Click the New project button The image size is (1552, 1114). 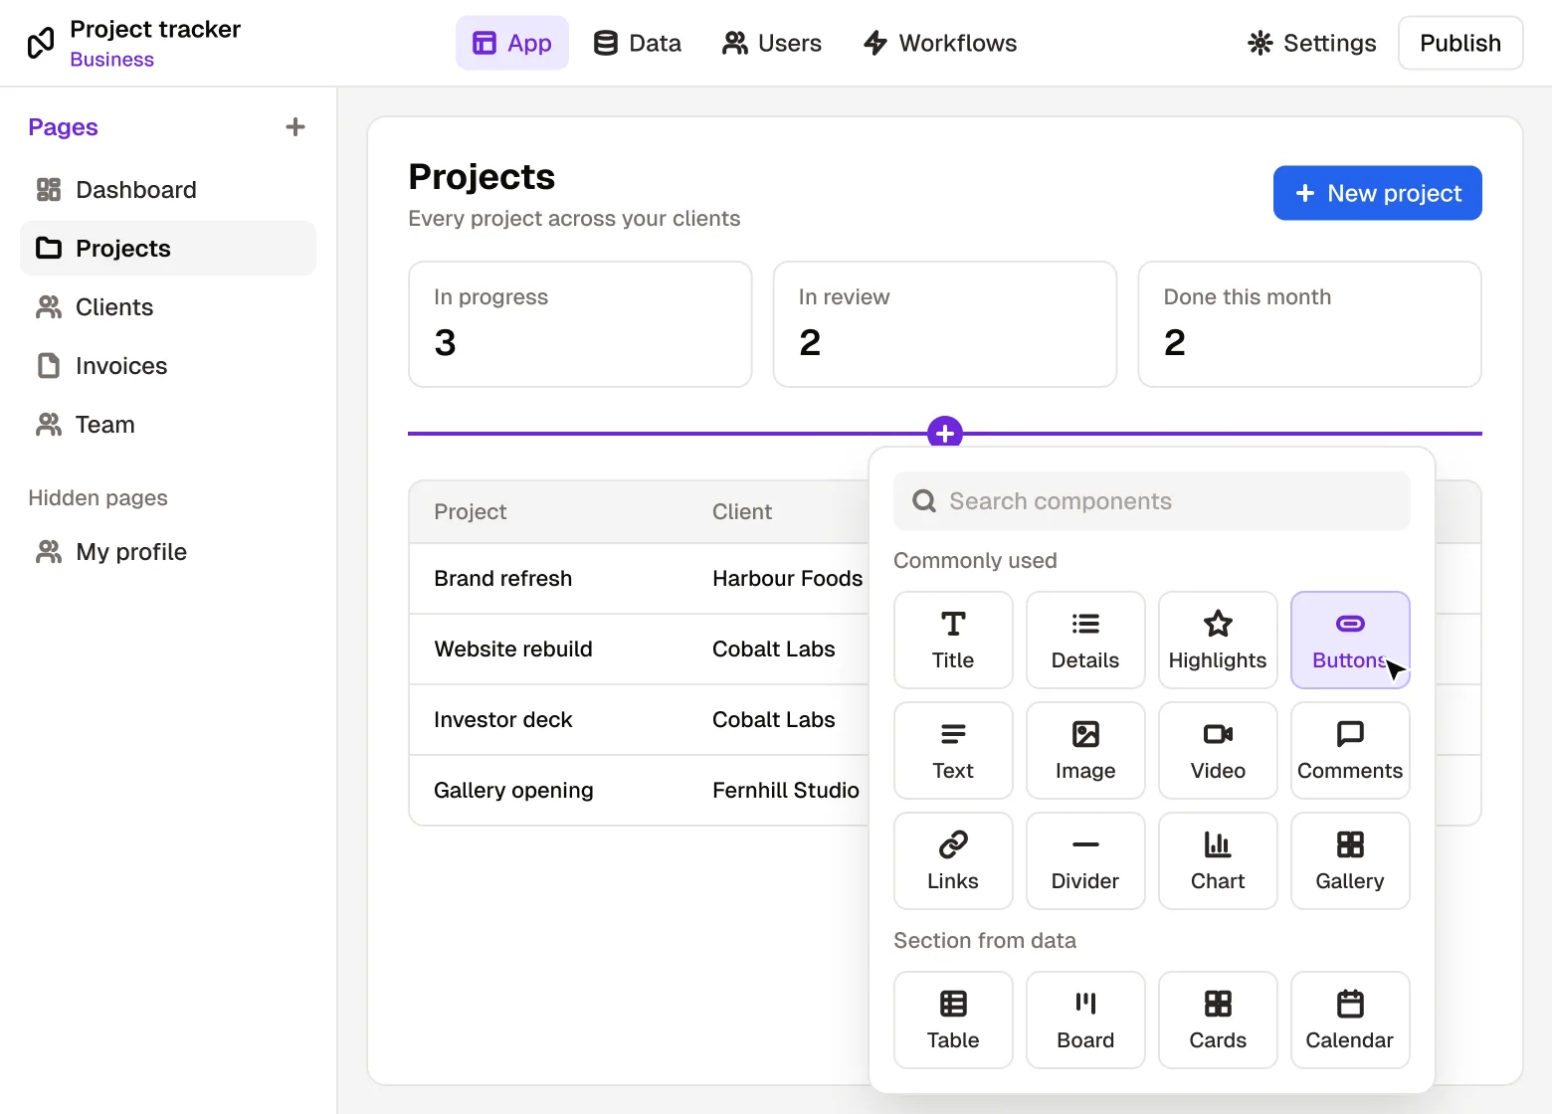pyautogui.click(x=1378, y=193)
